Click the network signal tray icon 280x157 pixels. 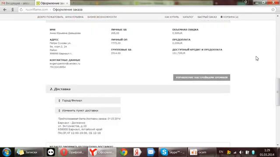tap(235, 153)
